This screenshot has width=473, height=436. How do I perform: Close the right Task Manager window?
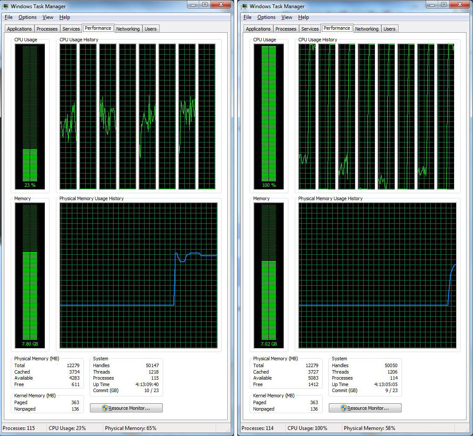pyautogui.click(x=460, y=5)
